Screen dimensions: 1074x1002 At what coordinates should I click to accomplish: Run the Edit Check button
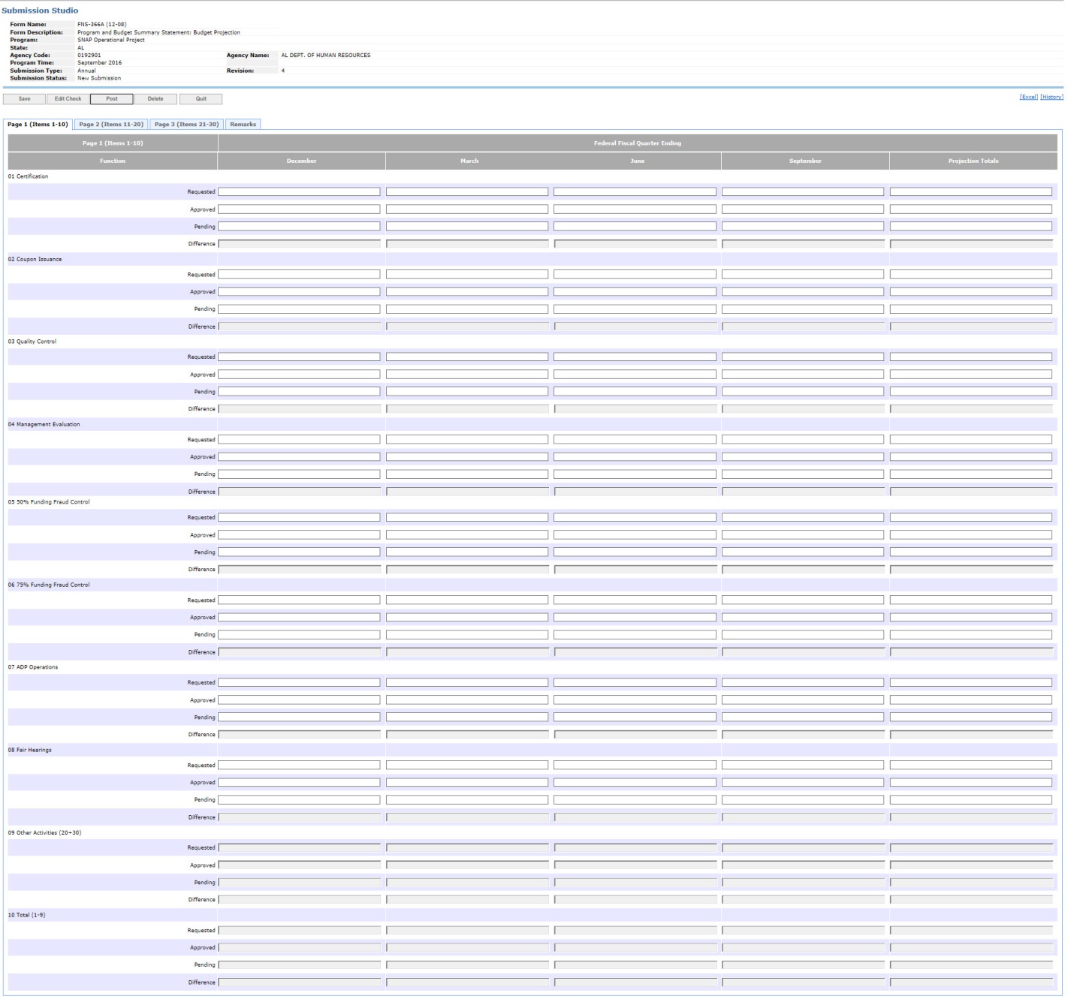[68, 99]
